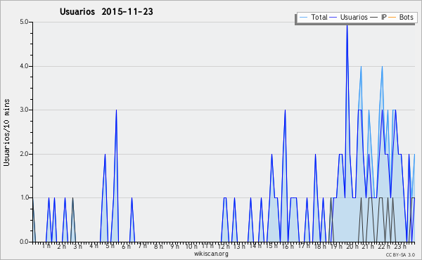
Task: Click the 5.0 y-axis value
Action: [24, 22]
